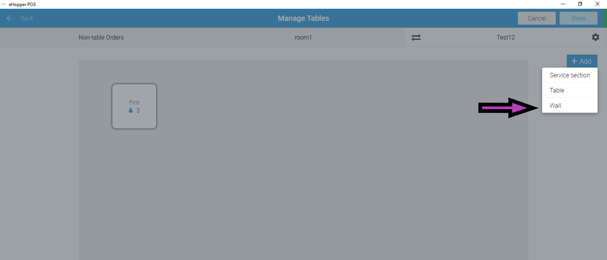This screenshot has height=260, width=607.
Task: Restore down the eHopper POS window
Action: [580, 4]
